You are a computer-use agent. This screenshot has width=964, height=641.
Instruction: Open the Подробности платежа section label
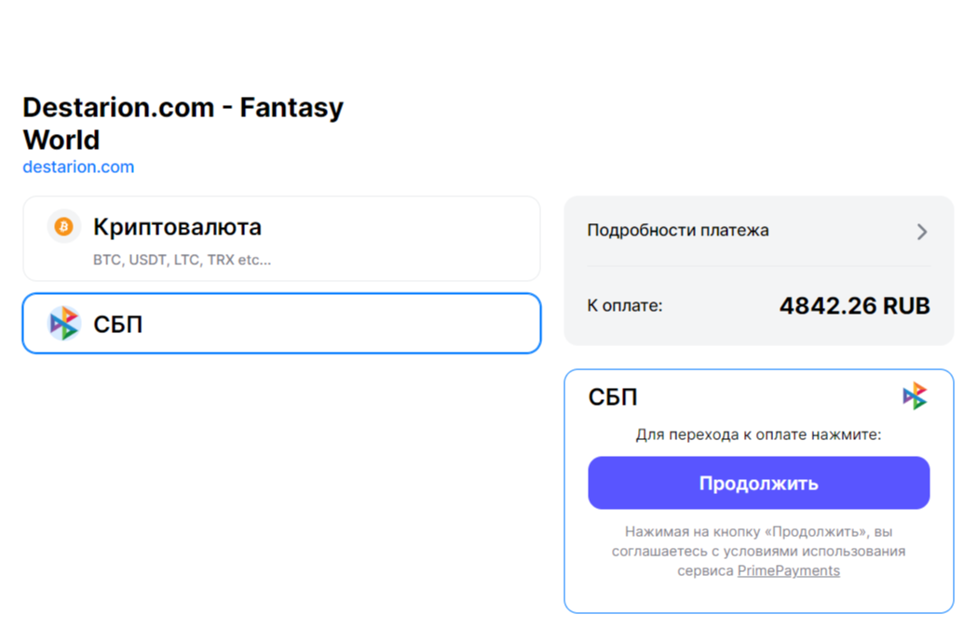pos(678,231)
